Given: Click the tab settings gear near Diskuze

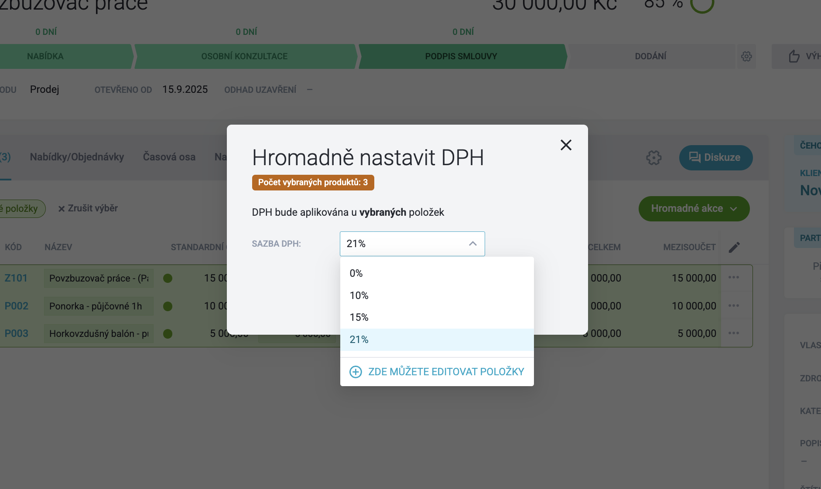Looking at the screenshot, I should (653, 157).
